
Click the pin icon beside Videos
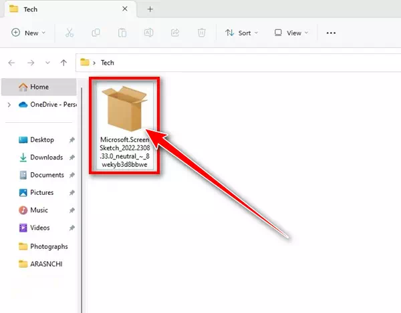[x=72, y=228]
